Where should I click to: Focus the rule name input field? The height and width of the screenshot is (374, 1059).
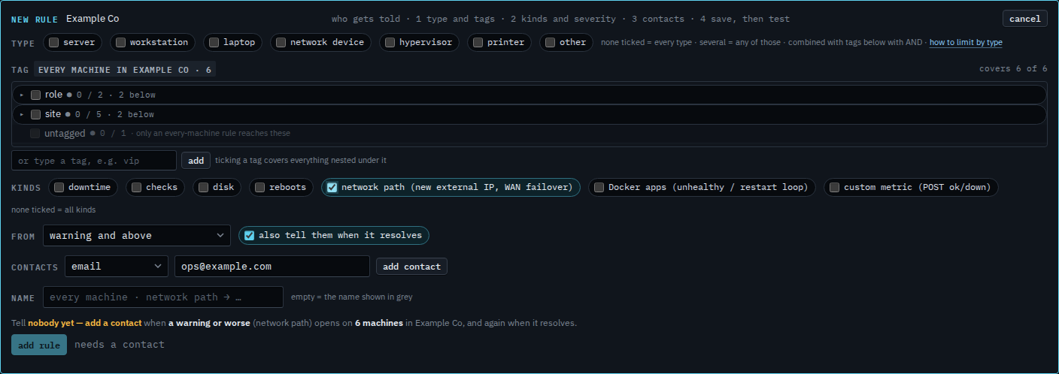(x=163, y=297)
